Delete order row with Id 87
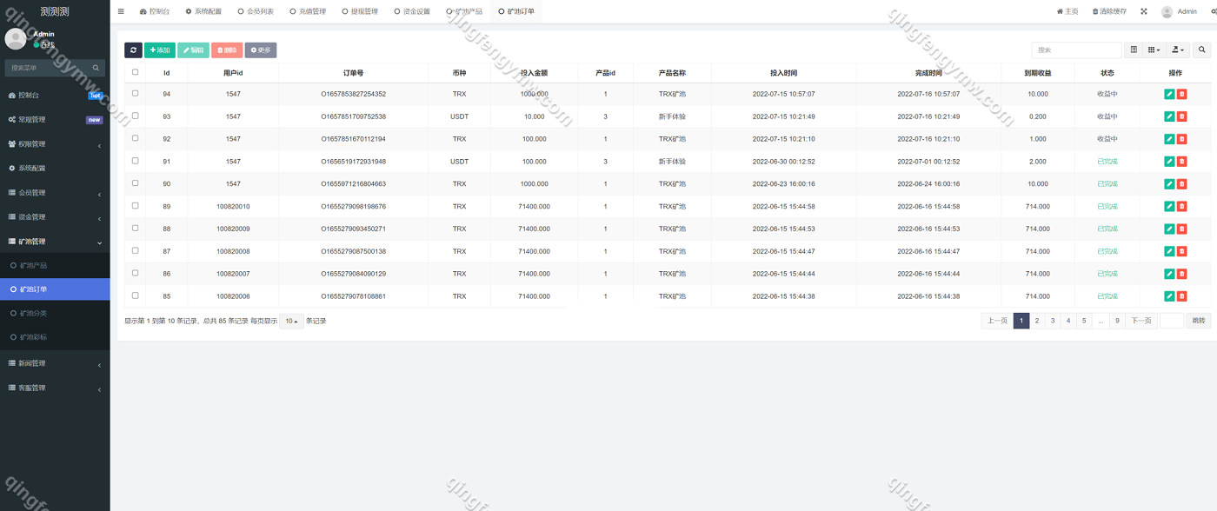Screen dimensions: 1217x511 (x=1181, y=252)
